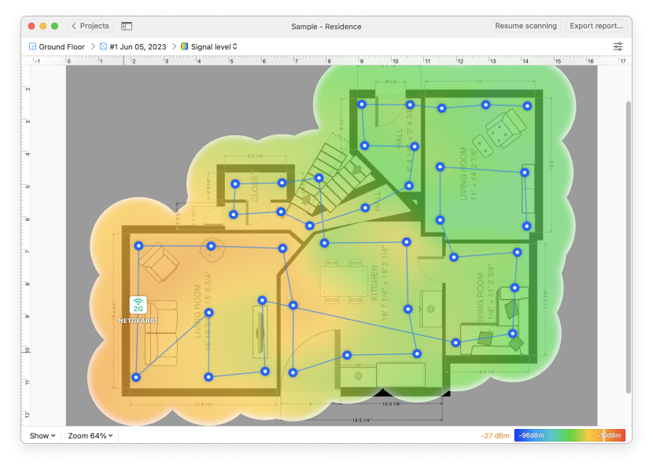Click the KITCHEN label on the floor plan
This screenshot has height=469, width=653.
click(x=374, y=283)
